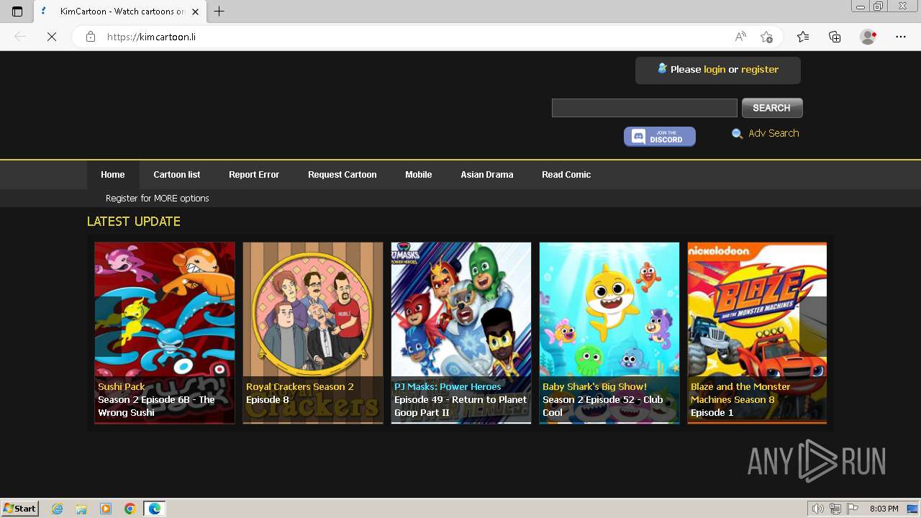The image size is (921, 518).
Task: Open tab actions menu icon
Action: [x=17, y=12]
